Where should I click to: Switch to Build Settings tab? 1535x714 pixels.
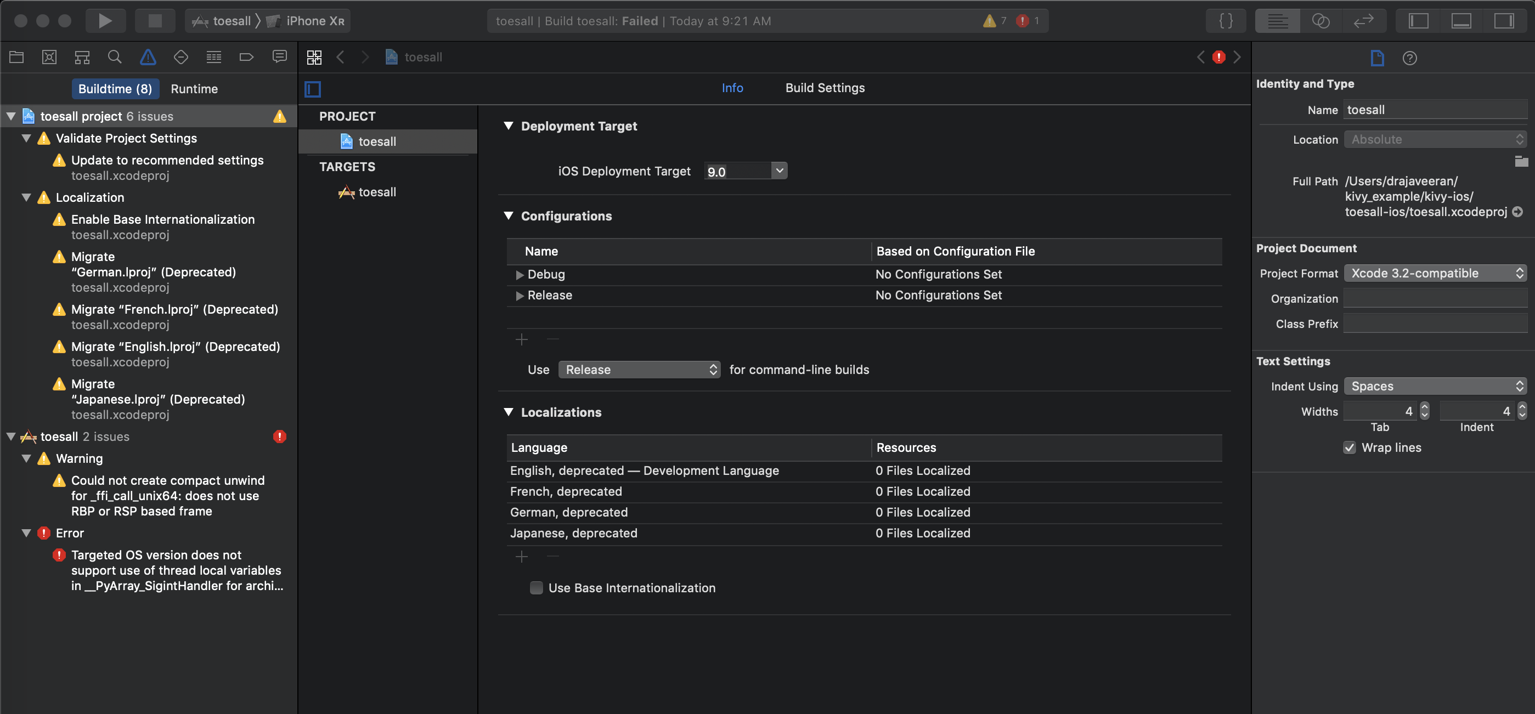[825, 88]
